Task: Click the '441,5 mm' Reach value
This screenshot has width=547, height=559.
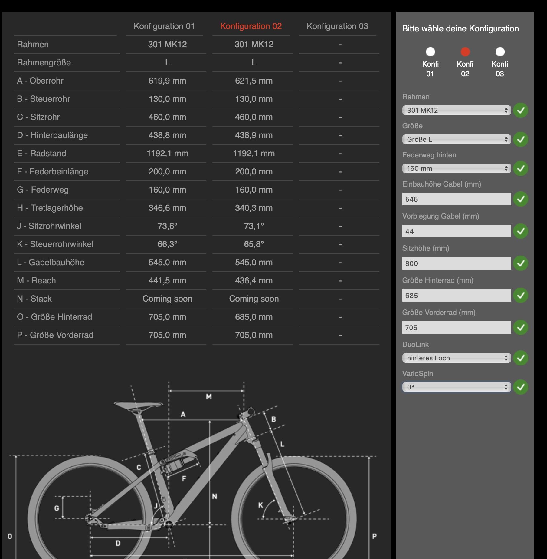Action: tap(167, 281)
